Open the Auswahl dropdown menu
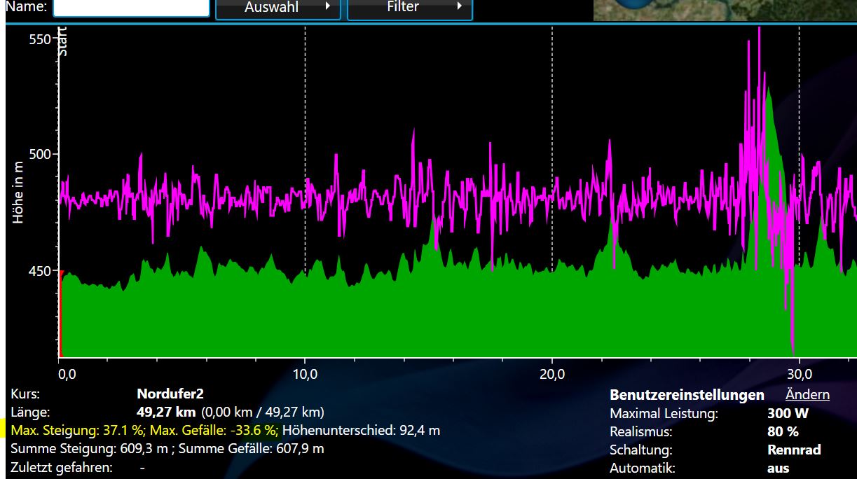This screenshot has width=857, height=479. (x=278, y=8)
